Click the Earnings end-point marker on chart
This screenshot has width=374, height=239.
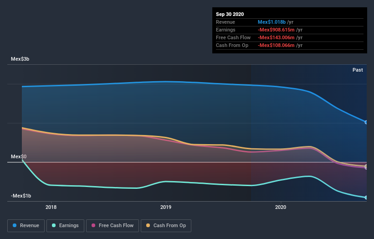[366, 197]
